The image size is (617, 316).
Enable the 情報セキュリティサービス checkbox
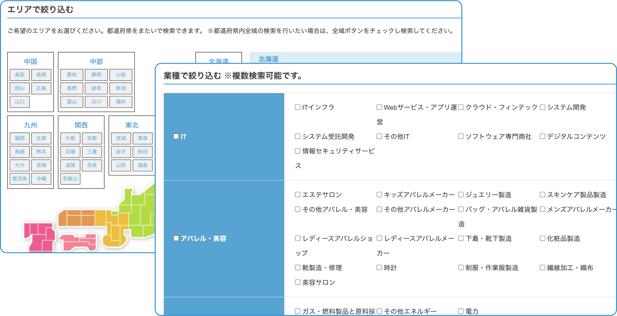tap(297, 151)
